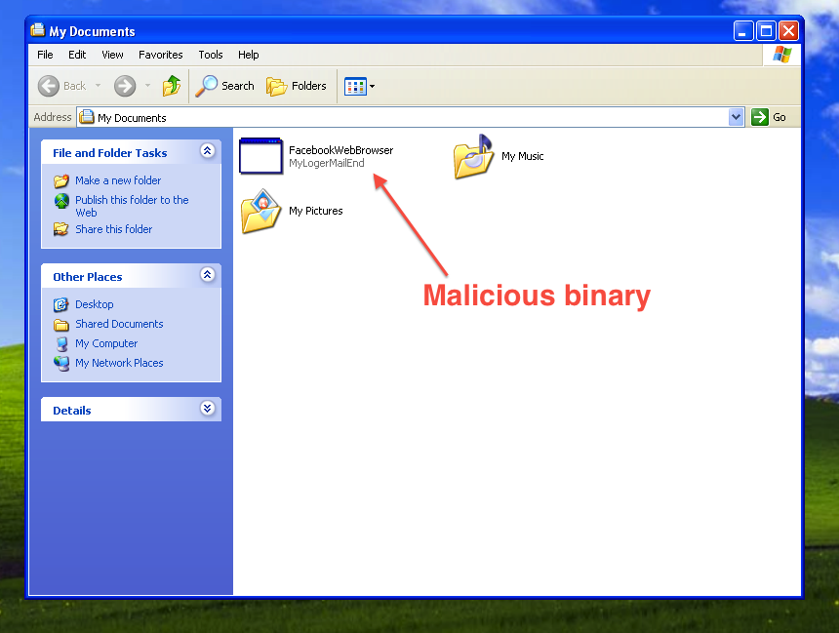Open the Search toolbar button
This screenshot has height=633, width=839.
point(225,86)
